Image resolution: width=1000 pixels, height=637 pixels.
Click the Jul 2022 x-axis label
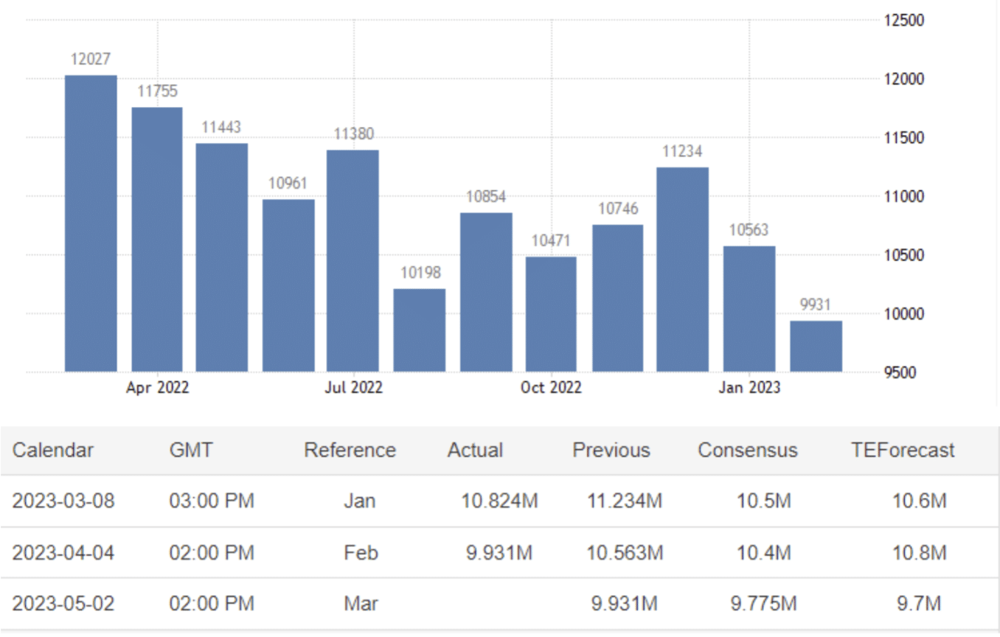[353, 388]
